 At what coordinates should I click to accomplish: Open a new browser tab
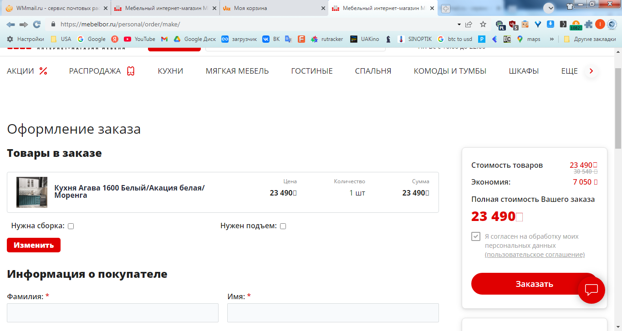[446, 8]
